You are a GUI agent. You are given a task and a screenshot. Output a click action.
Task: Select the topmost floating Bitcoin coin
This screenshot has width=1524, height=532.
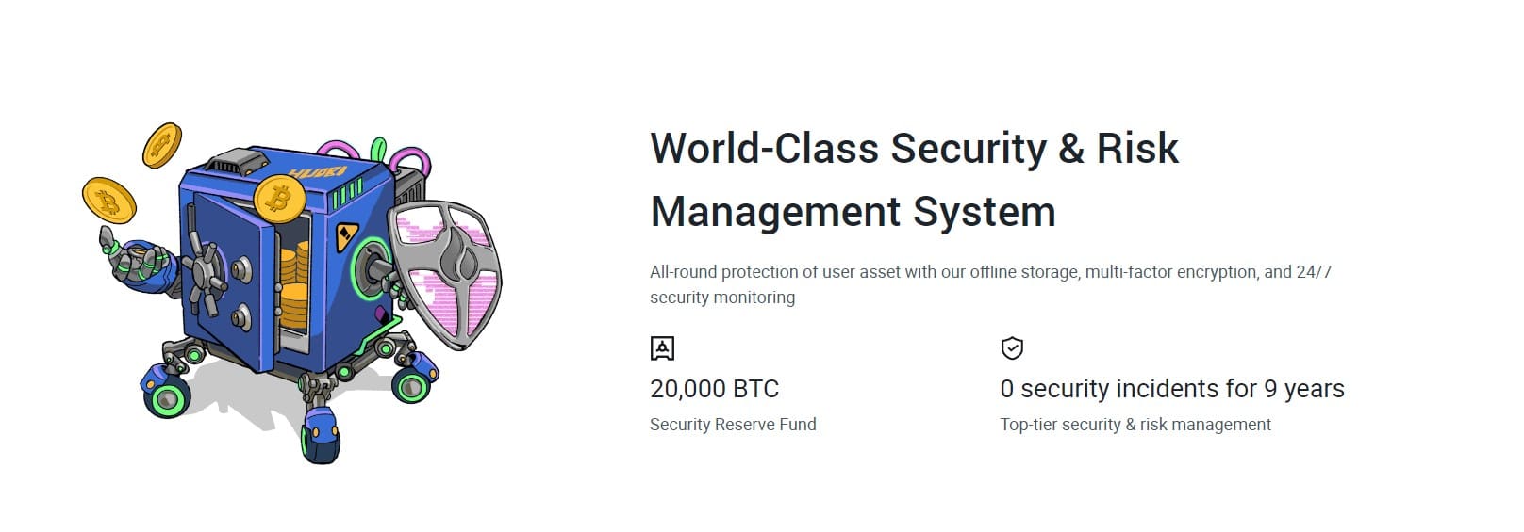pyautogui.click(x=162, y=145)
